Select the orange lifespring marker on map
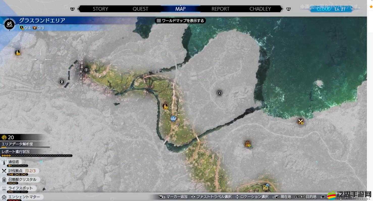This screenshot has height=201, width=373. 247,144
